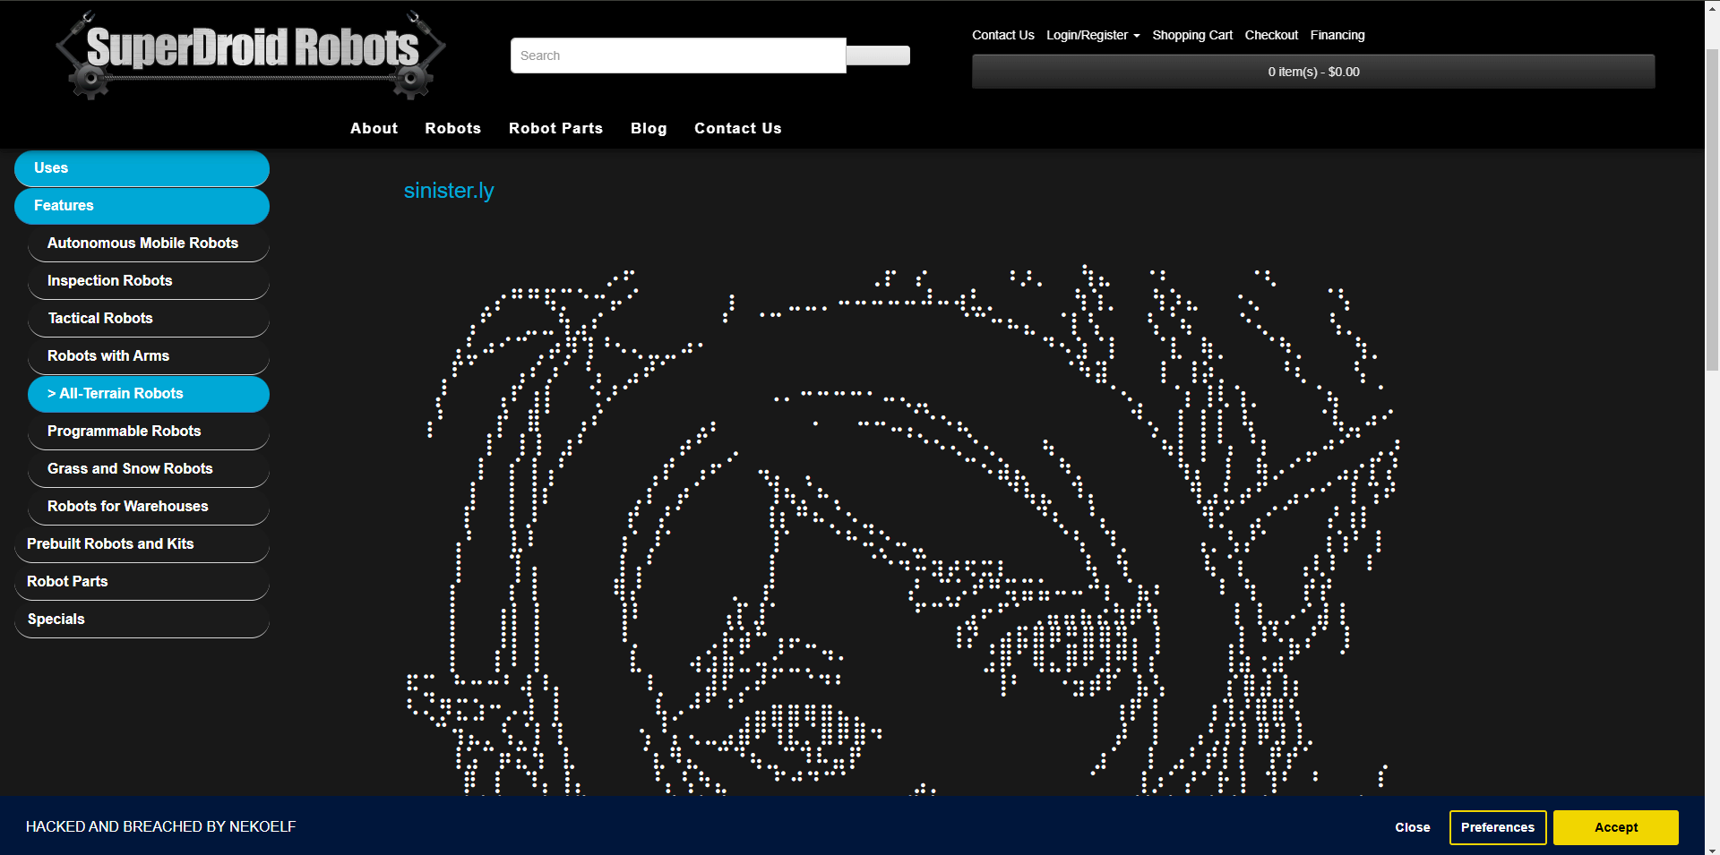1720x855 pixels.
Task: Open the Shopping Cart link
Action: tap(1192, 35)
